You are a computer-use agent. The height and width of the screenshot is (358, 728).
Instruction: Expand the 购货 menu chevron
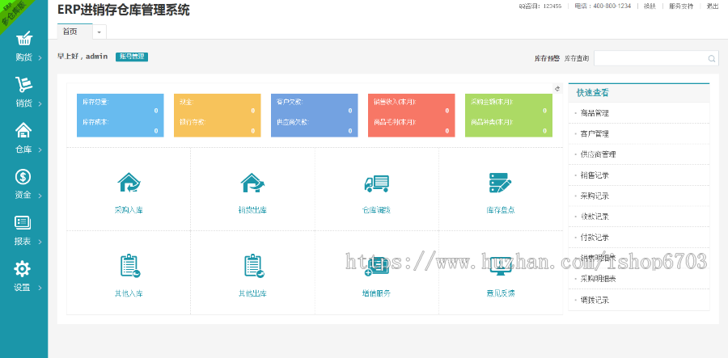pyautogui.click(x=40, y=58)
